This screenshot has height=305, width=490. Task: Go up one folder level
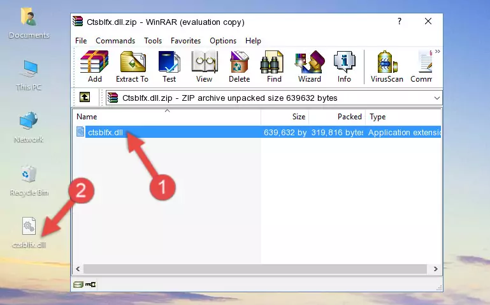(85, 97)
